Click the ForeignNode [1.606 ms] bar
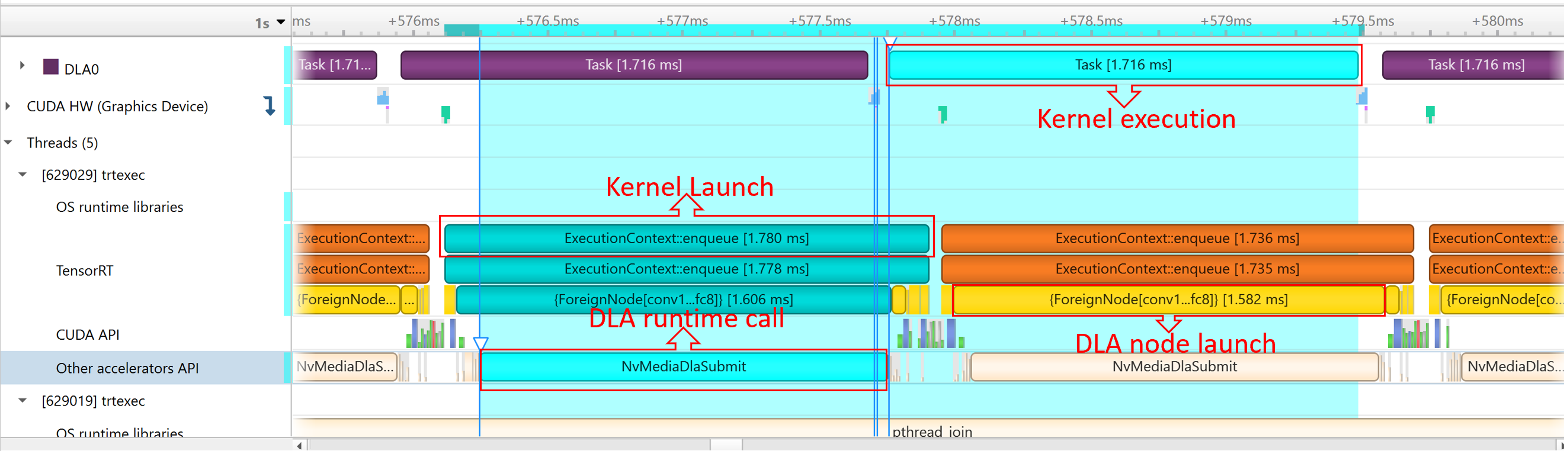 pyautogui.click(x=673, y=299)
